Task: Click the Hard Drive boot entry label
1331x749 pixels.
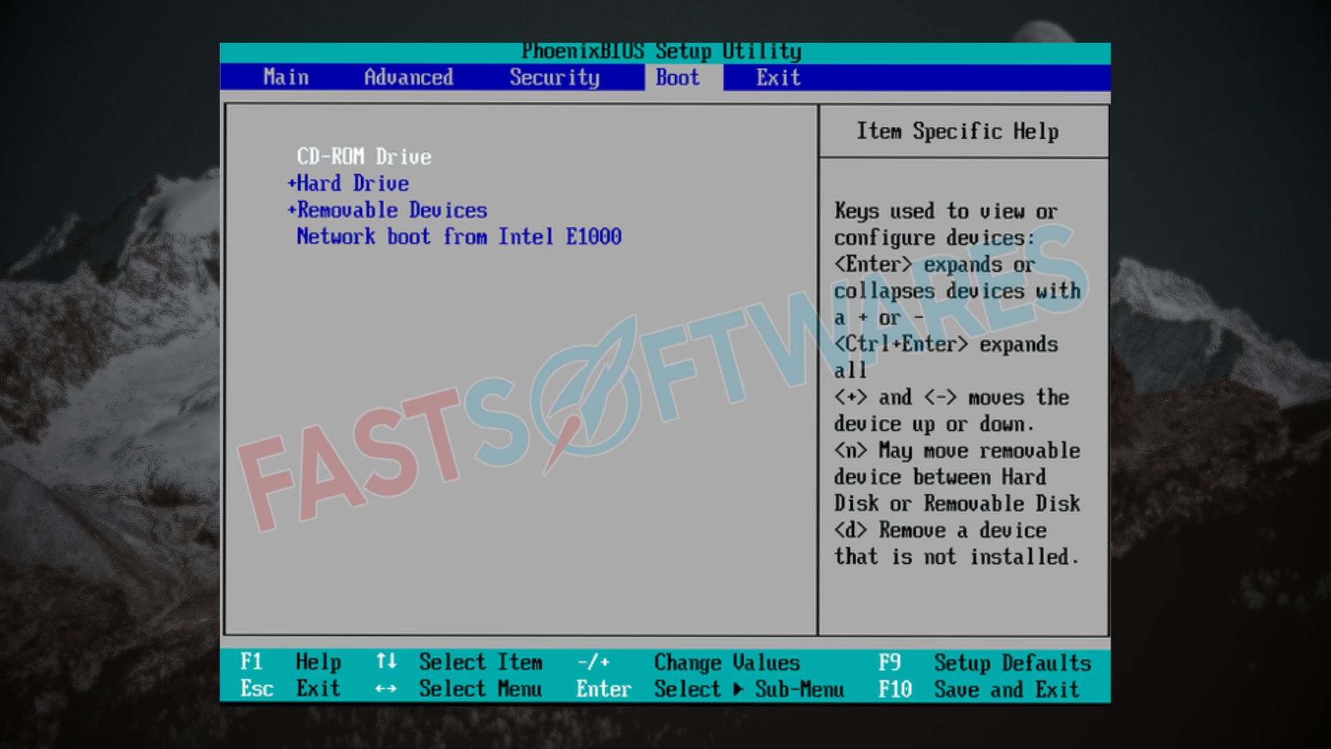Action: point(353,183)
